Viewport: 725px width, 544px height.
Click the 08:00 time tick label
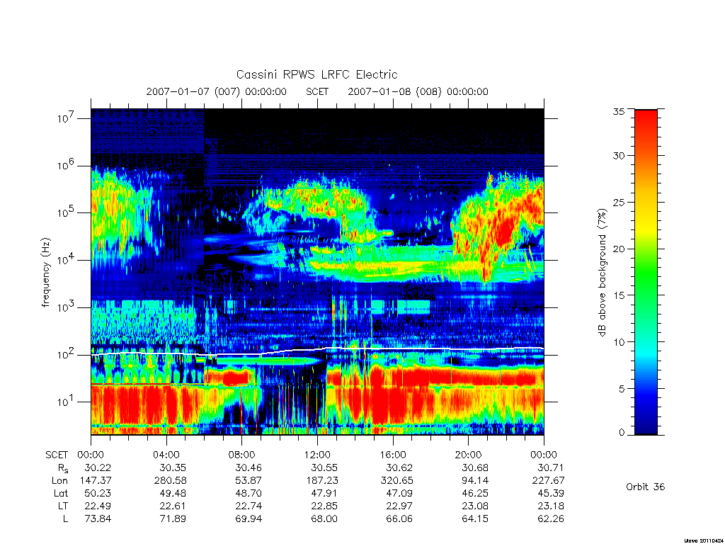click(242, 455)
